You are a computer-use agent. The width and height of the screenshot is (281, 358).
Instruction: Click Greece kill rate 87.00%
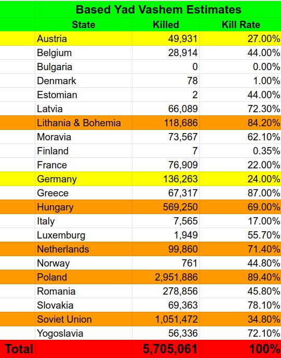coord(240,193)
